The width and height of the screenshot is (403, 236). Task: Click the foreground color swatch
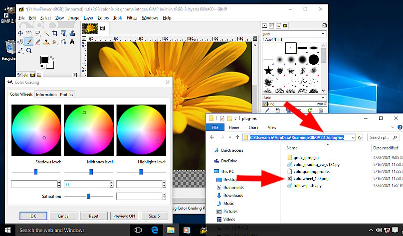pos(44,60)
